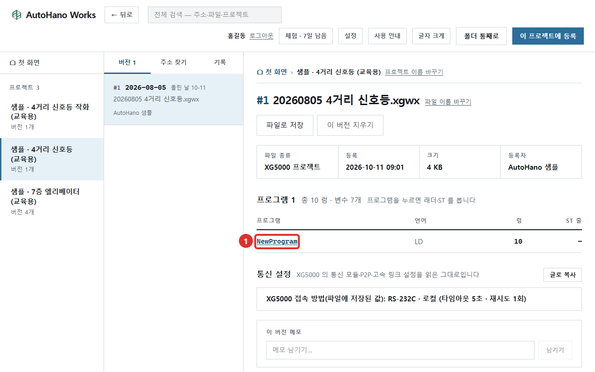Go back with the 뒤로 button
Viewport: 595px width, 372px height.
121,15
